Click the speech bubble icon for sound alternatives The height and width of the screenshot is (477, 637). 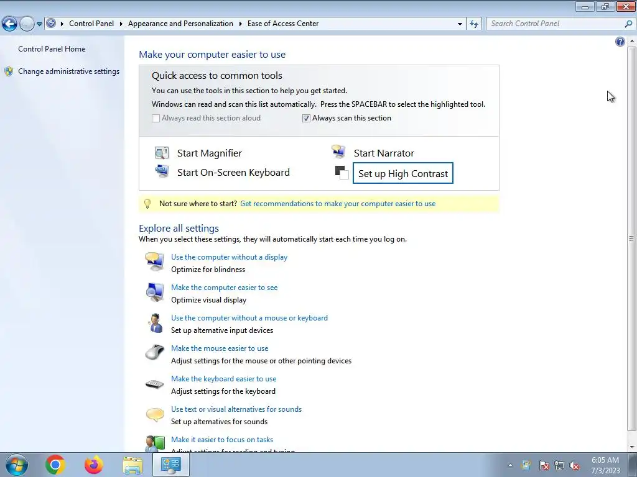[155, 414]
